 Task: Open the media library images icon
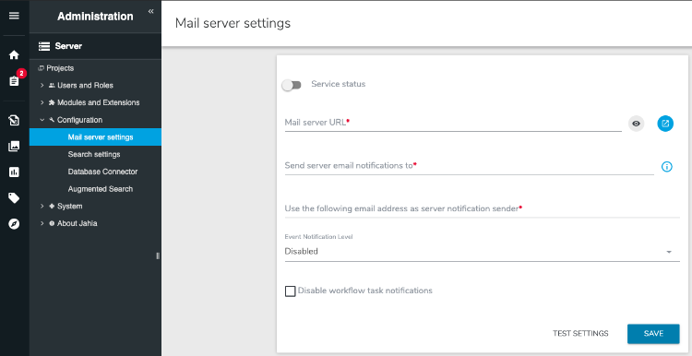[x=14, y=147]
